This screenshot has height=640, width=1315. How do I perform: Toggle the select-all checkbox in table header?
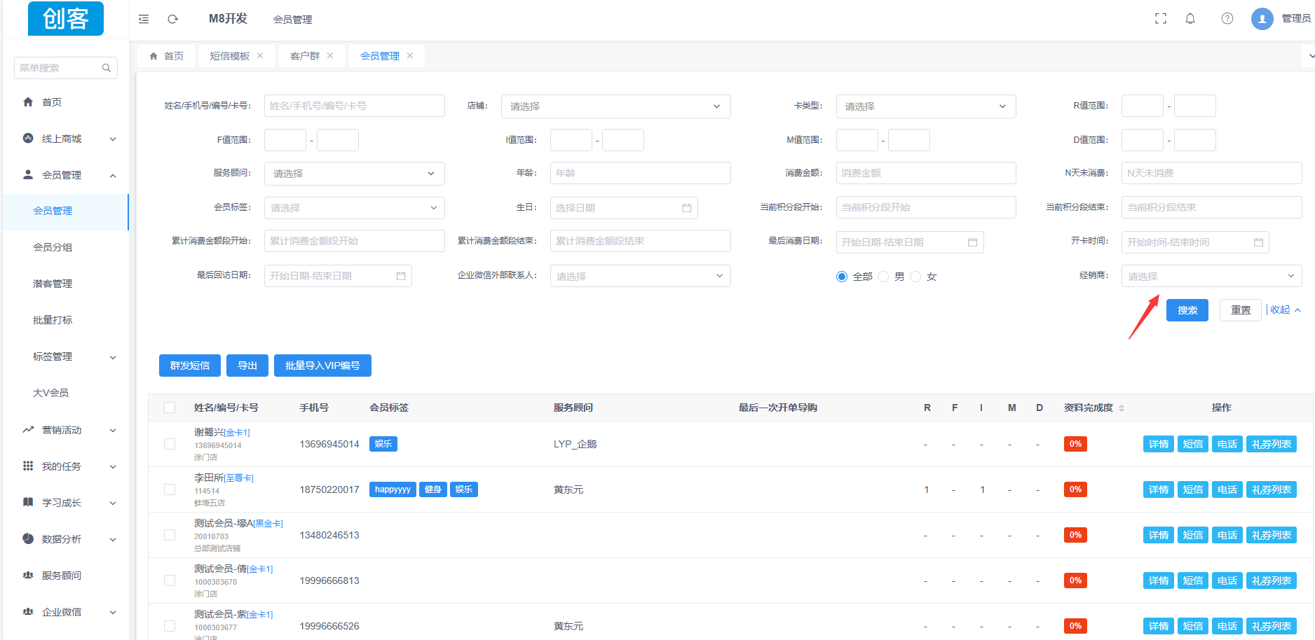pyautogui.click(x=170, y=408)
